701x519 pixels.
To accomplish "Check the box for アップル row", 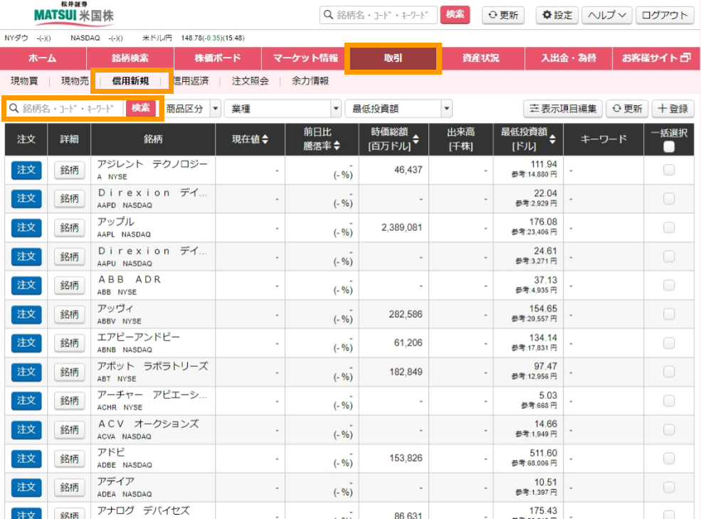I will pyautogui.click(x=669, y=228).
